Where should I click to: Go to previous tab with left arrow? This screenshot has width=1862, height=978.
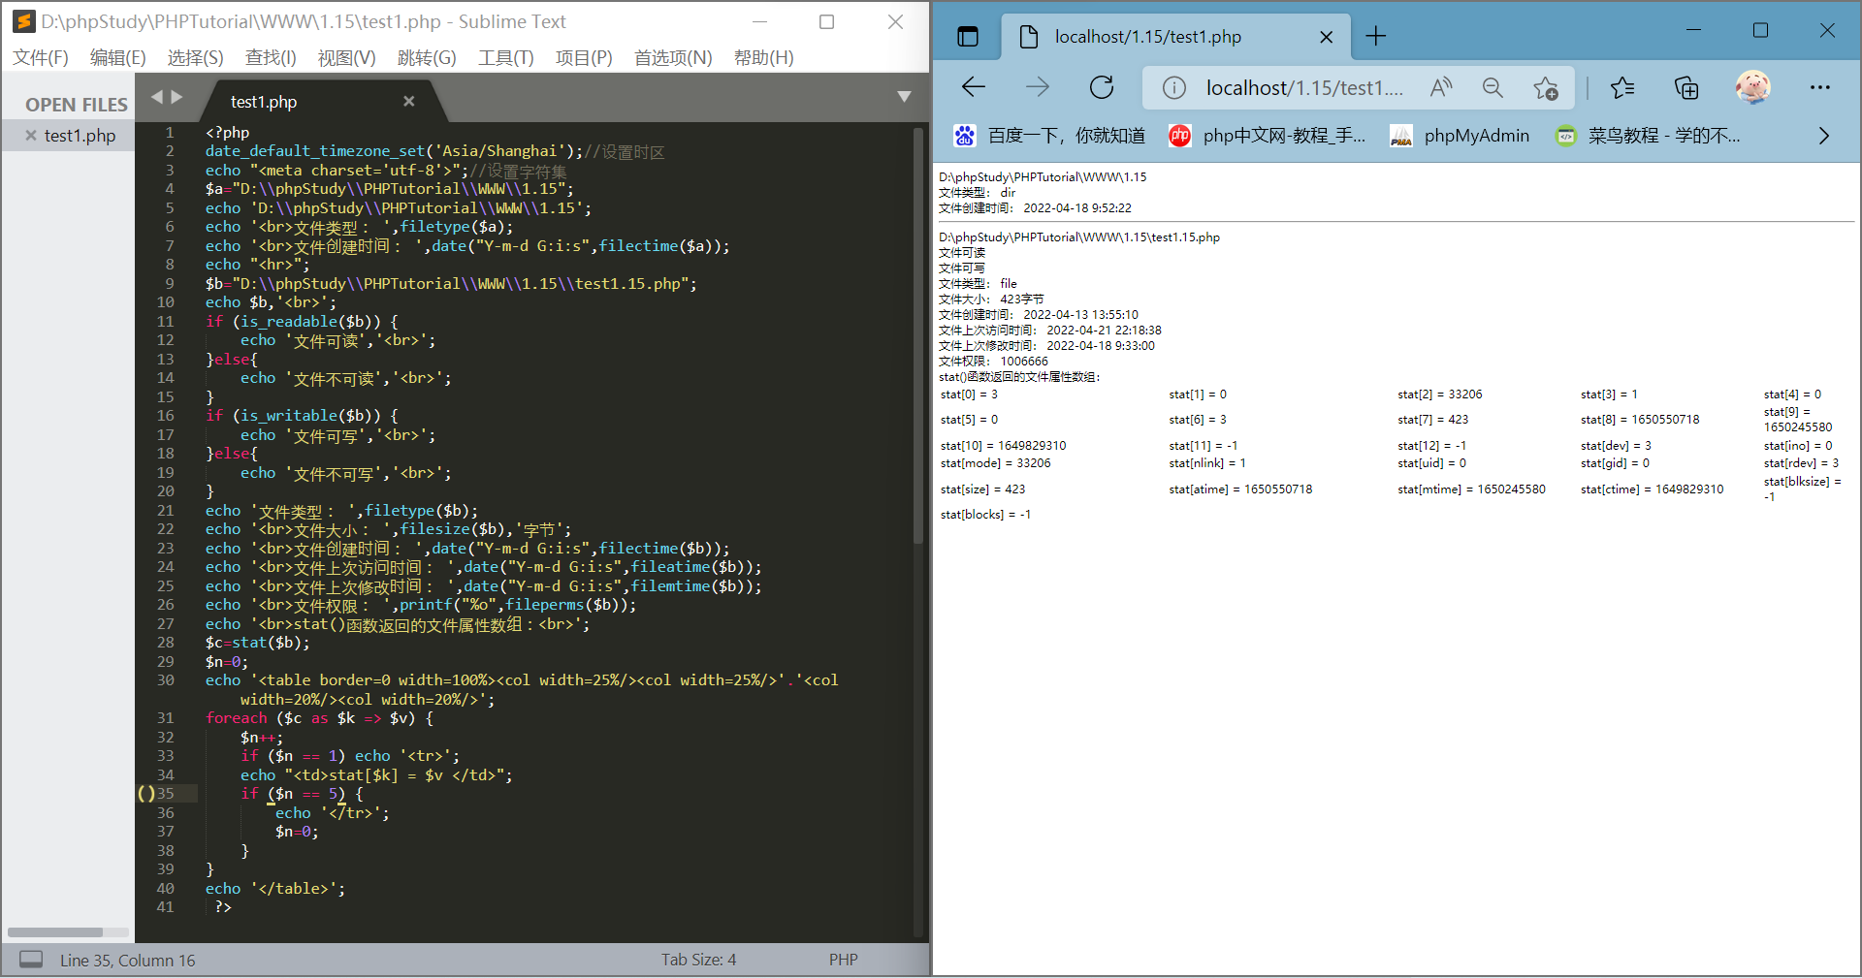157,97
